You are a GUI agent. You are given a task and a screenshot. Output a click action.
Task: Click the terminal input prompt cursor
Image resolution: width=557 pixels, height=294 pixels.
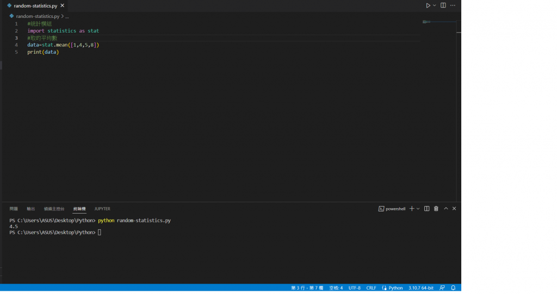[x=100, y=233]
